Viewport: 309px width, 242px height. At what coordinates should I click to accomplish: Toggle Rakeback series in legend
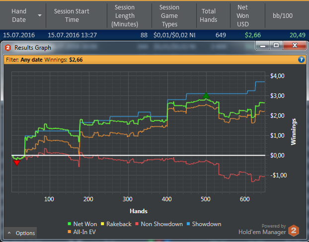coord(116,224)
